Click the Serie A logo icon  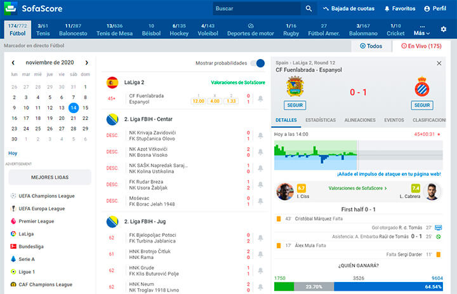point(13,259)
